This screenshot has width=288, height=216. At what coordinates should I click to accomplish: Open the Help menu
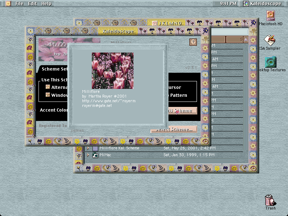coord(46,4)
